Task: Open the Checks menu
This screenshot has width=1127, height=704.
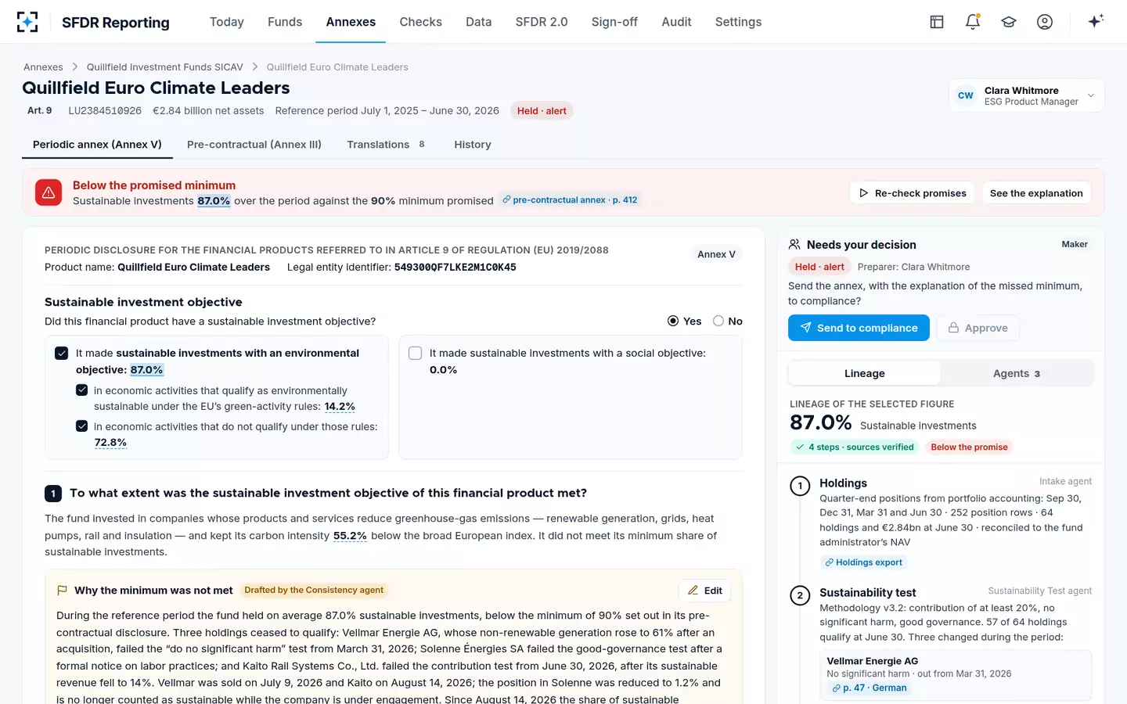Action: 421,22
